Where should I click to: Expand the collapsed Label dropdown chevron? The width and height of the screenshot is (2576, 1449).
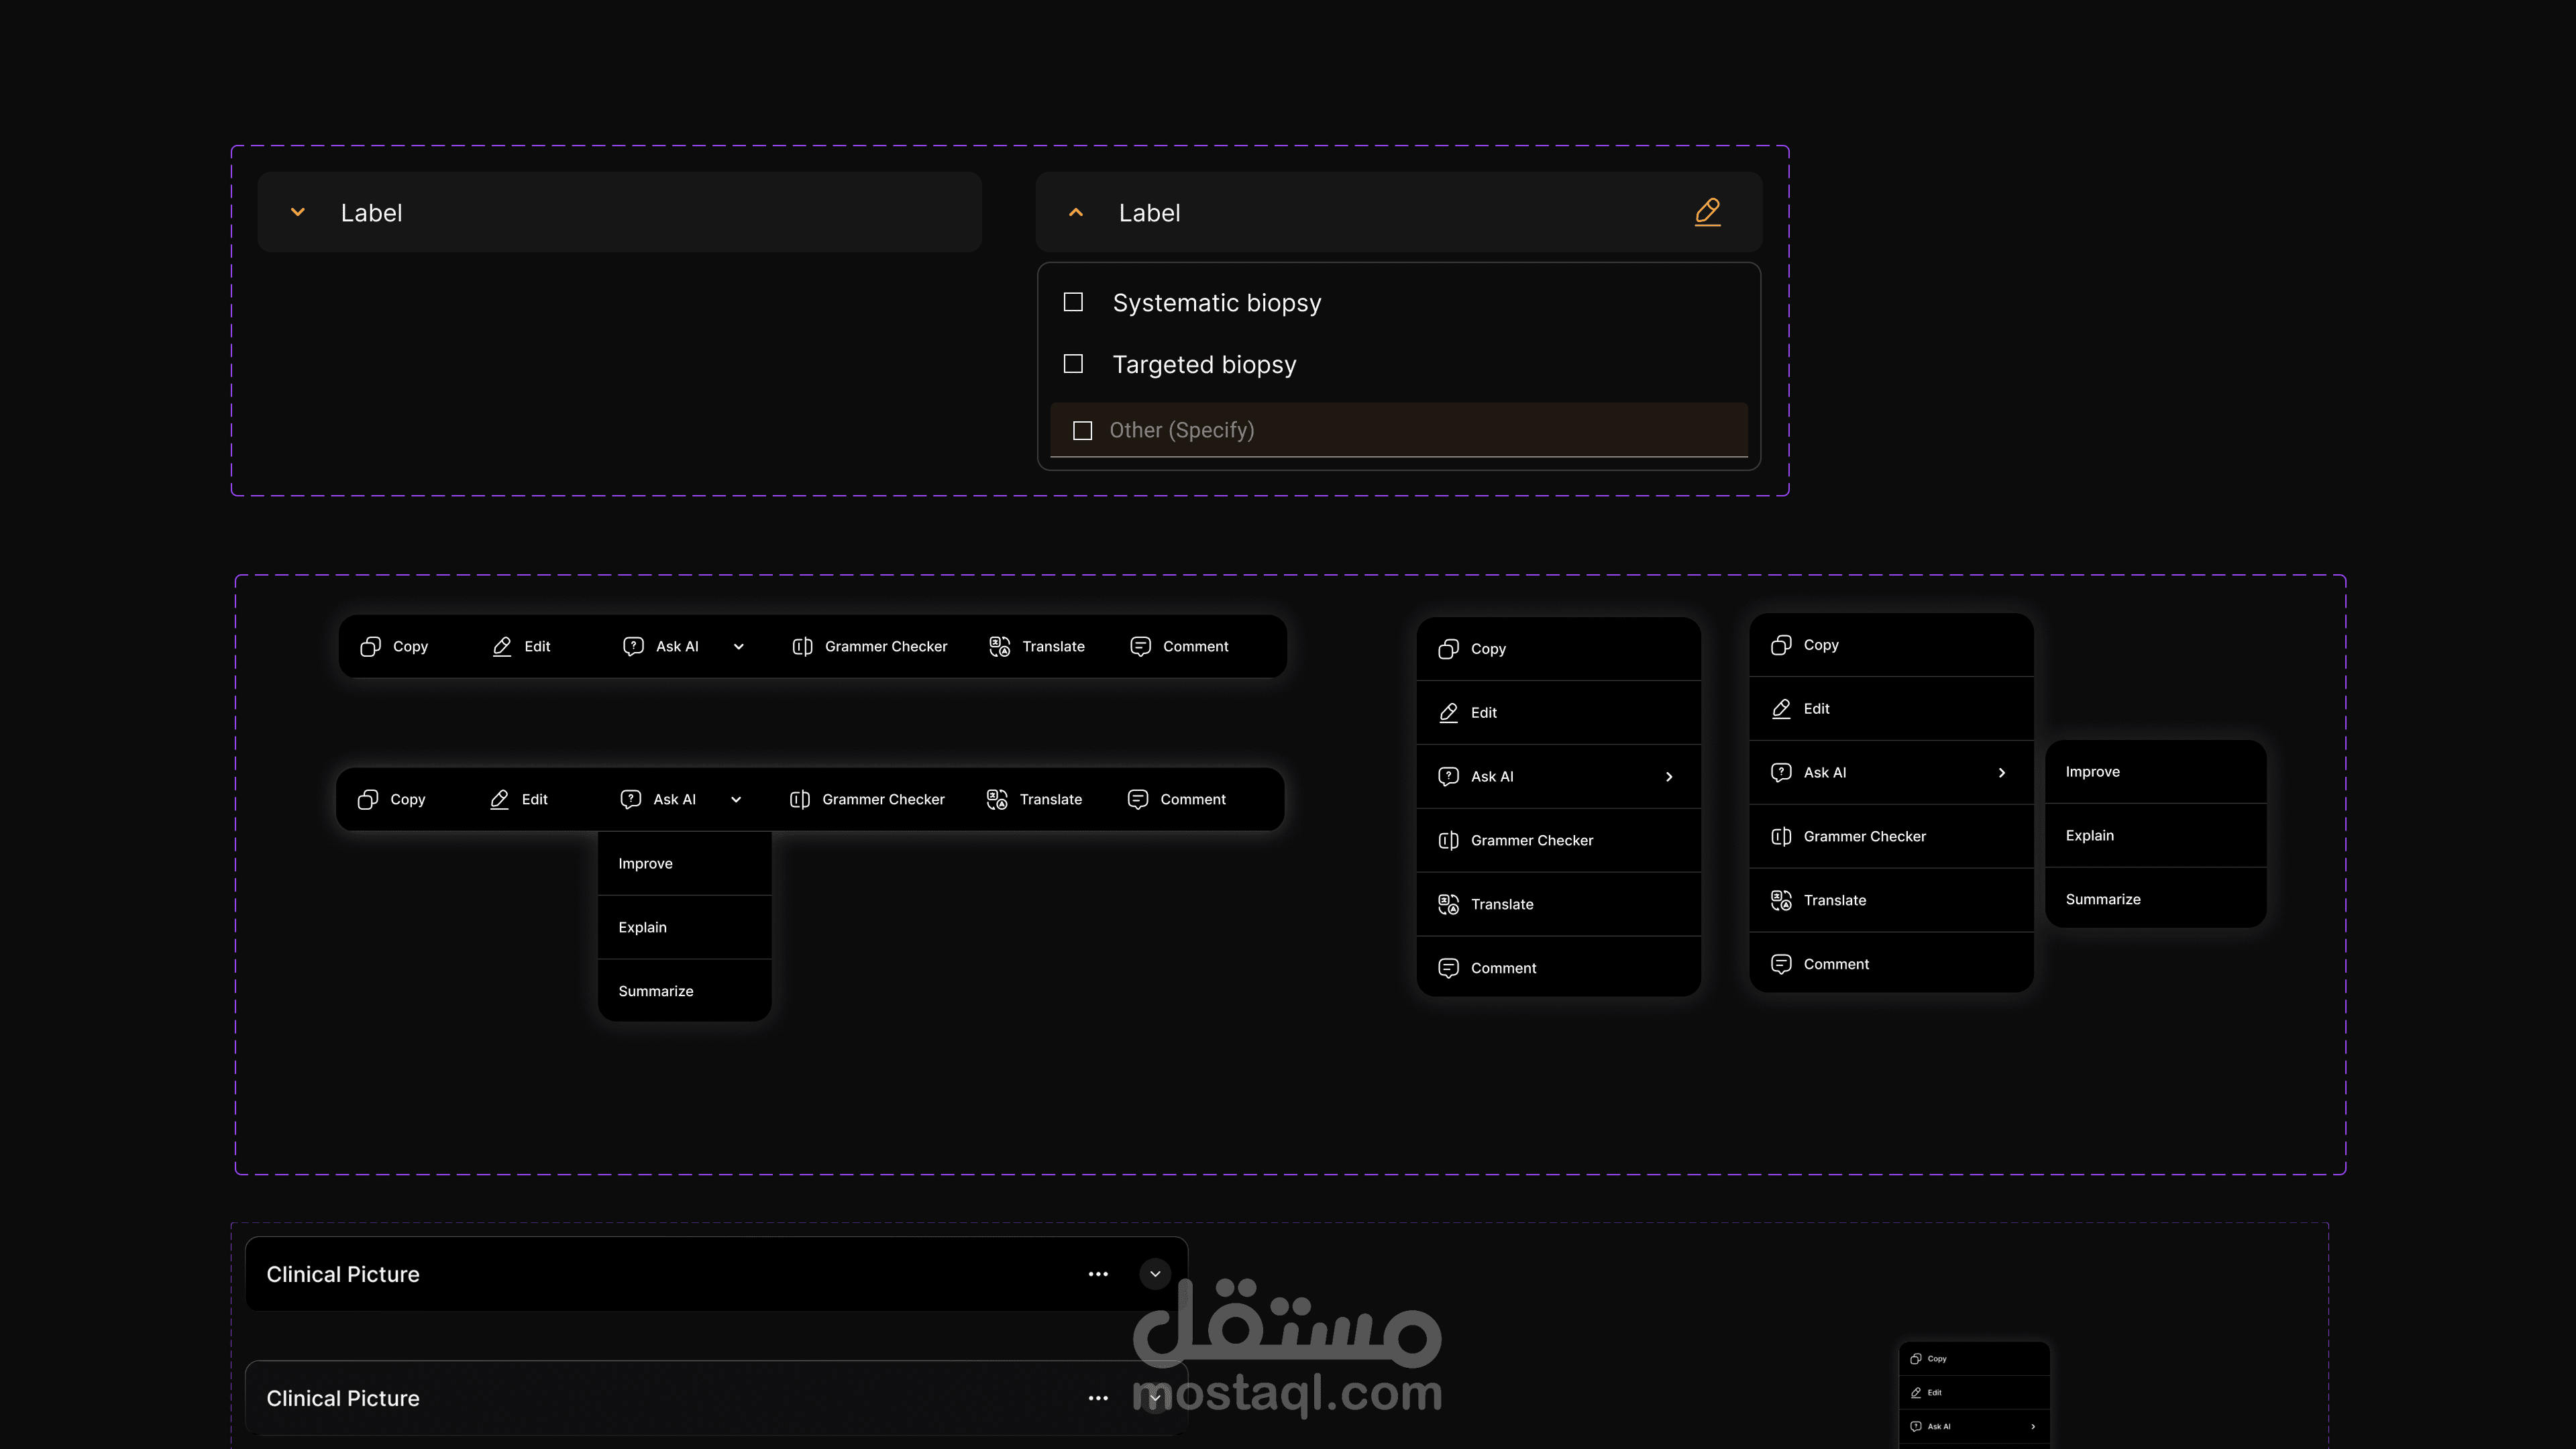point(298,212)
